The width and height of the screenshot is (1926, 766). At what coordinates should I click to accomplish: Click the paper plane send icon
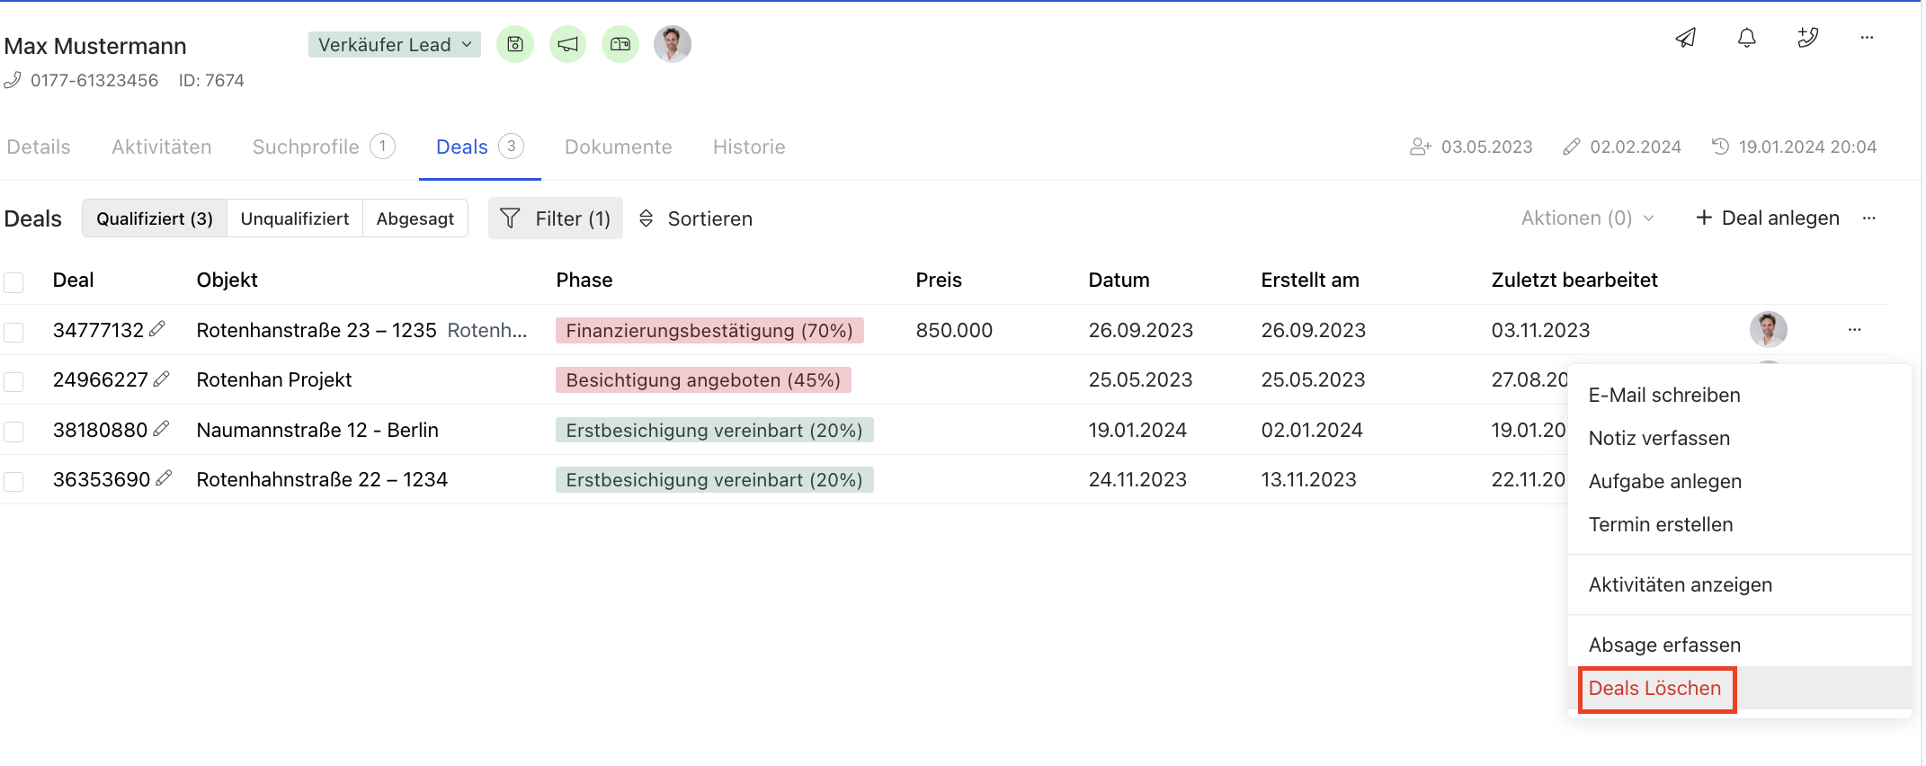pyautogui.click(x=1686, y=38)
